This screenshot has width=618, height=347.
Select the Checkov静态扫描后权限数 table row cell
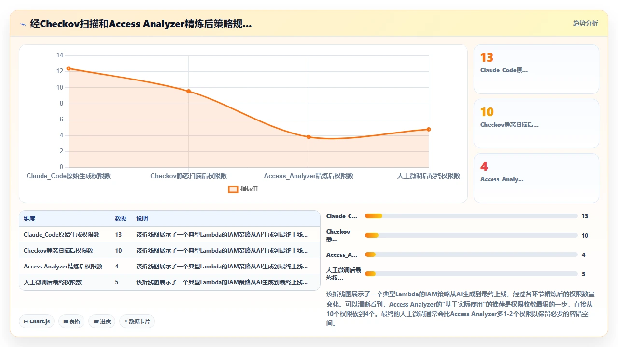tap(58, 251)
